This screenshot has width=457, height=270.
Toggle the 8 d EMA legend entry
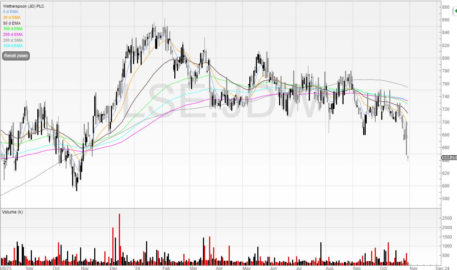coord(11,12)
